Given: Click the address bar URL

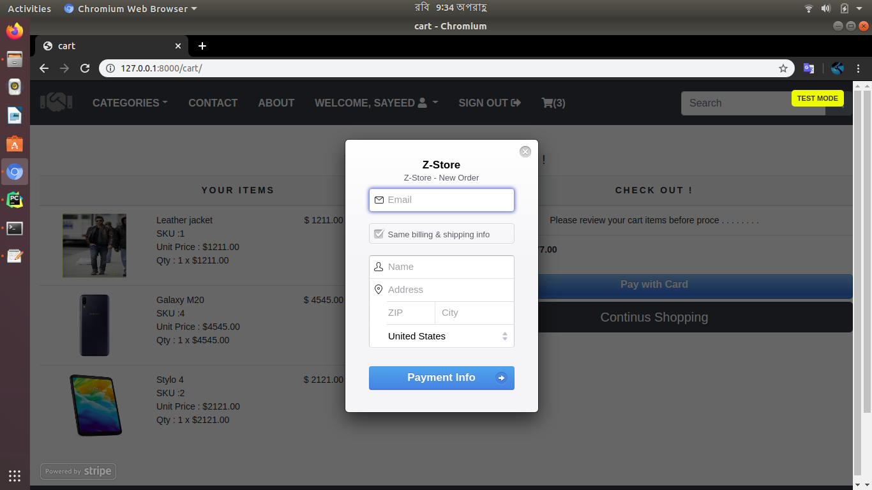Looking at the screenshot, I should (x=162, y=68).
